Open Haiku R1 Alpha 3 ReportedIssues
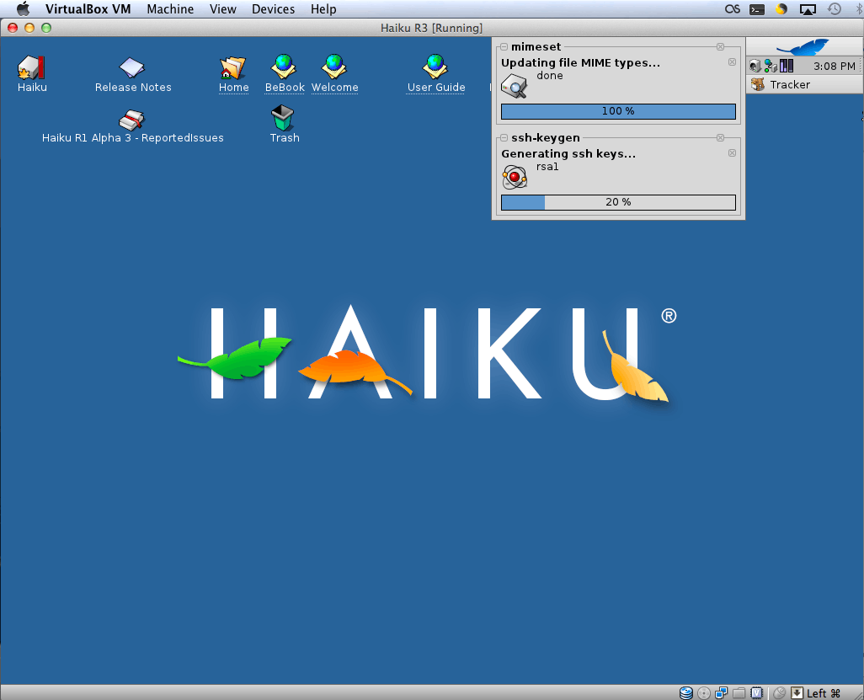This screenshot has width=864, height=700. point(132,118)
